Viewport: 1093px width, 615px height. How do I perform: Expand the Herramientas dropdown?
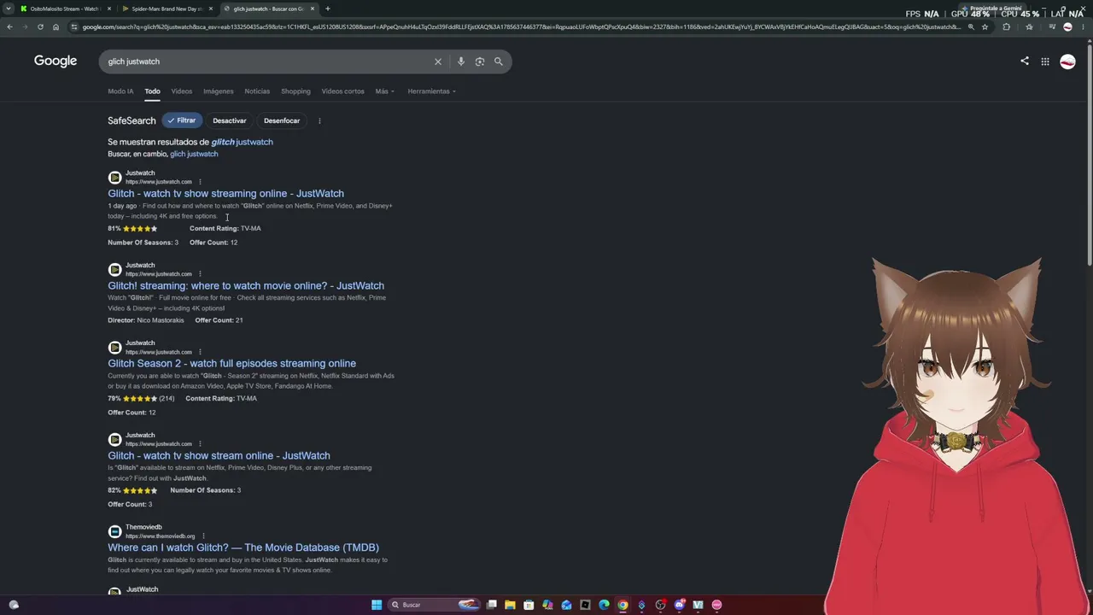(x=431, y=91)
